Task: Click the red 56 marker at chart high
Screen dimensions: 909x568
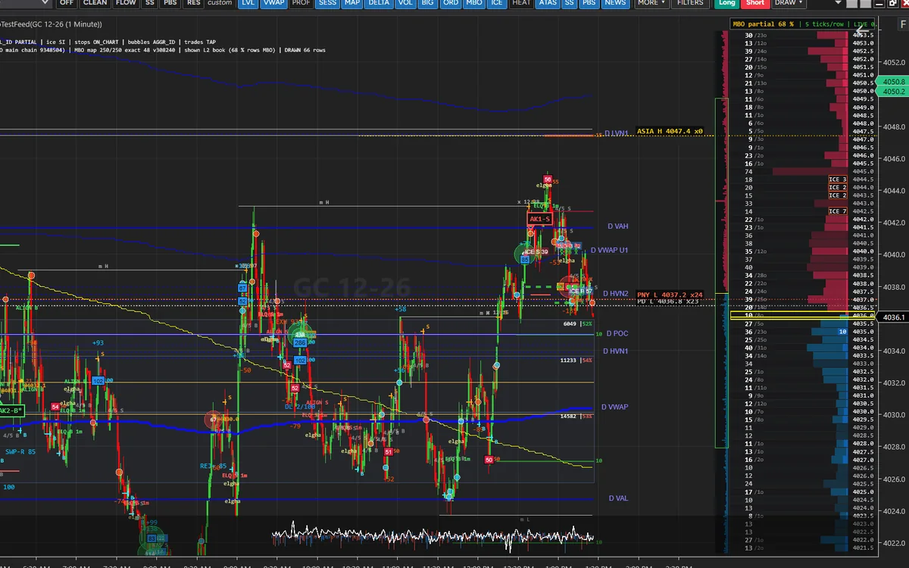Action: pos(547,179)
